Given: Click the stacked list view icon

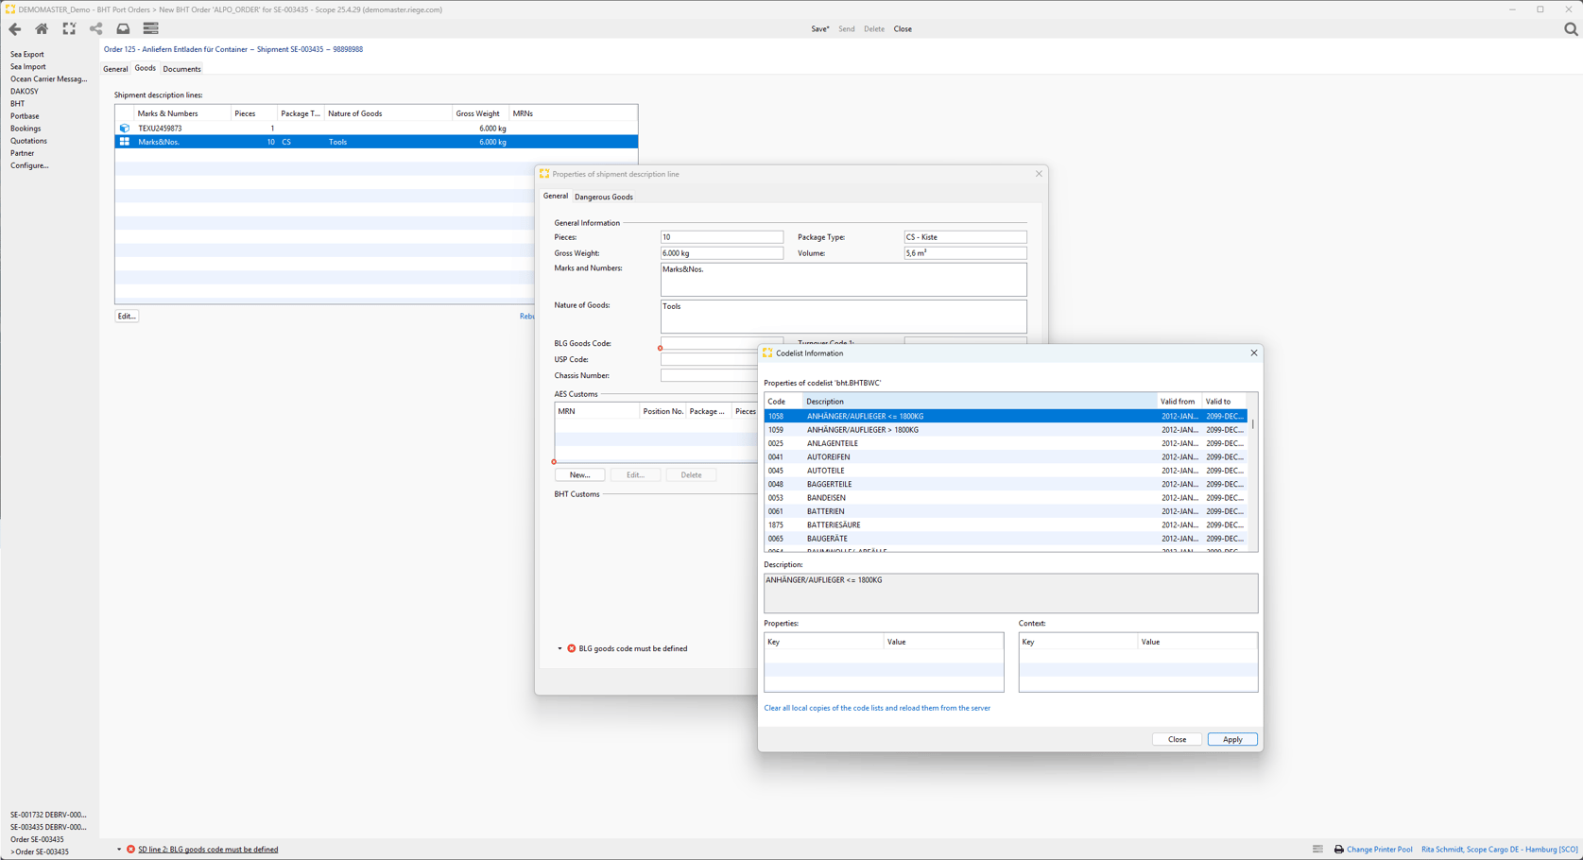Looking at the screenshot, I should [150, 29].
